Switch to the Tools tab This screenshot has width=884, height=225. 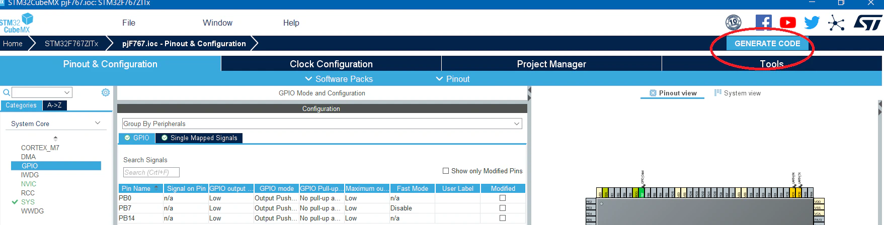tap(772, 64)
